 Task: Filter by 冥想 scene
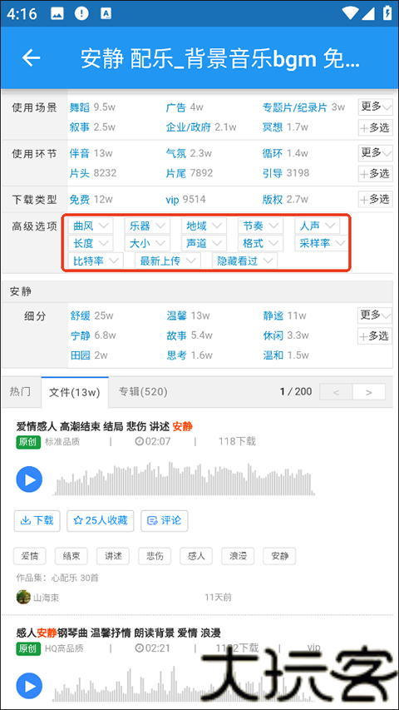tap(273, 127)
